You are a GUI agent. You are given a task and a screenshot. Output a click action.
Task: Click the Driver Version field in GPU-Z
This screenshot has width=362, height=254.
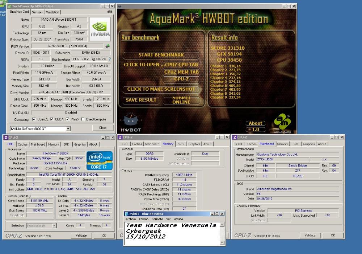[x=71, y=92]
